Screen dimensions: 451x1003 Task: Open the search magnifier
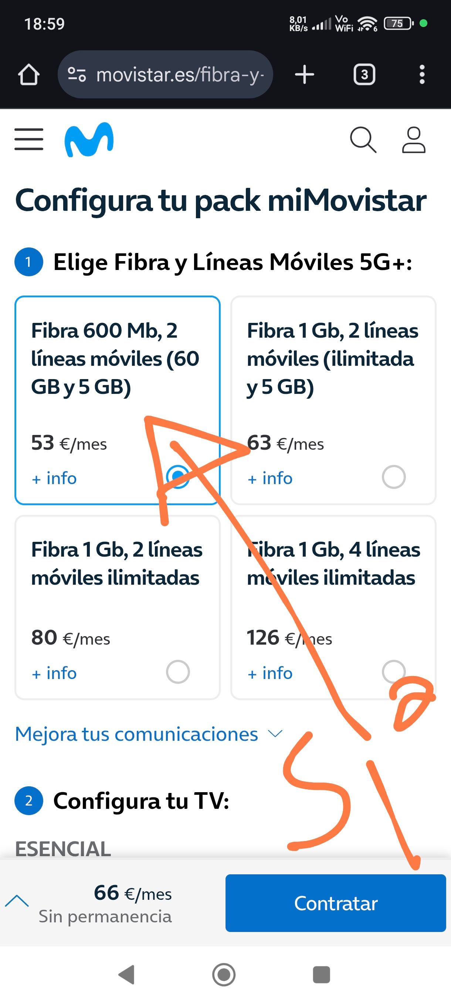point(363,139)
